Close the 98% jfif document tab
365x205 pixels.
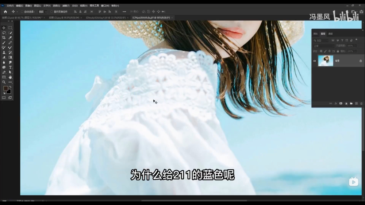coord(172,18)
